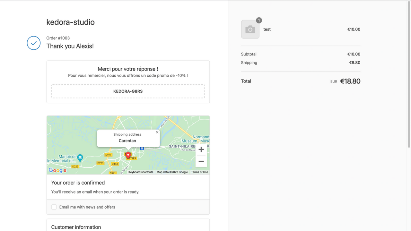Click the 'Subtotal' label
Image resolution: width=411 pixels, height=231 pixels.
tap(249, 54)
